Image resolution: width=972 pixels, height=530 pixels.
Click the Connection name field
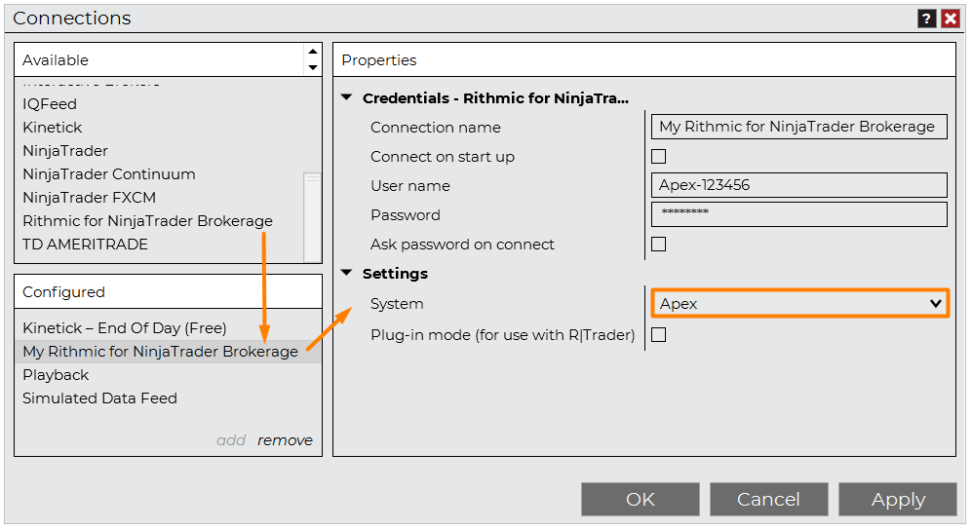(799, 127)
